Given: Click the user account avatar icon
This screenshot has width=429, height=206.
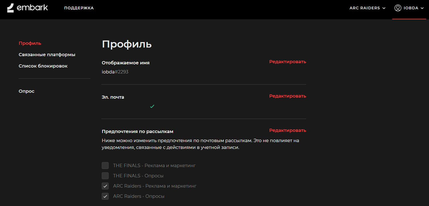Looking at the screenshot, I should (x=398, y=8).
